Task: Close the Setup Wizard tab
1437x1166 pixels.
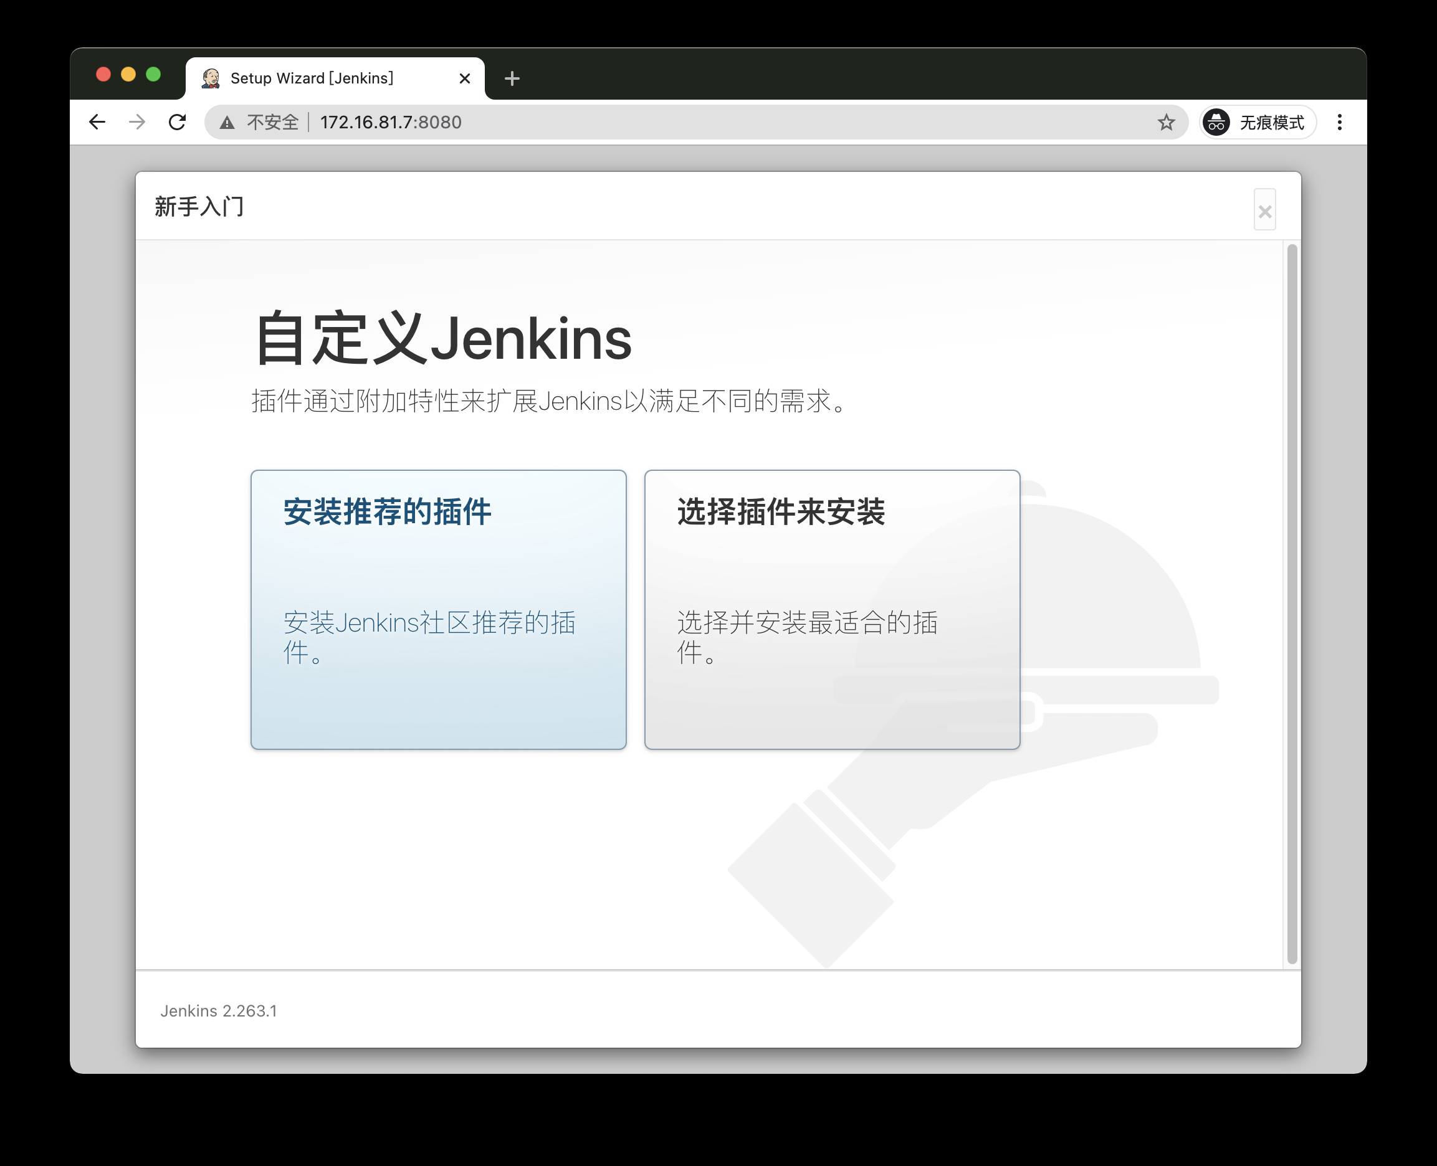Action: click(464, 78)
